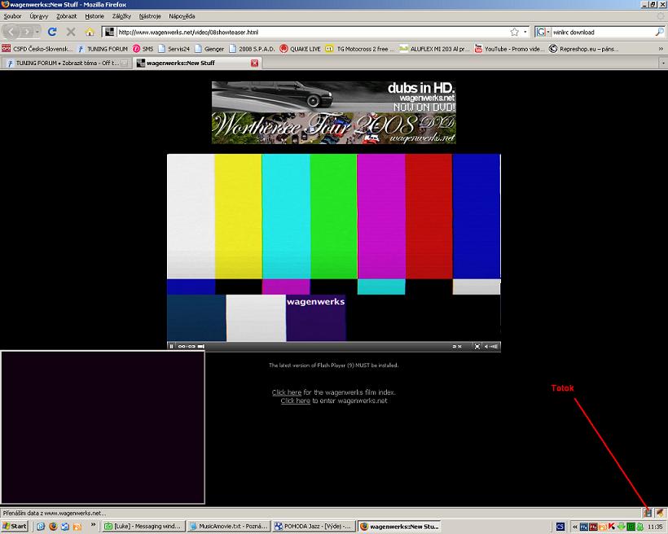Screen dimensions: 668x534
Task: Open the TUNING FORUM bookmark
Action: pyautogui.click(x=103, y=49)
